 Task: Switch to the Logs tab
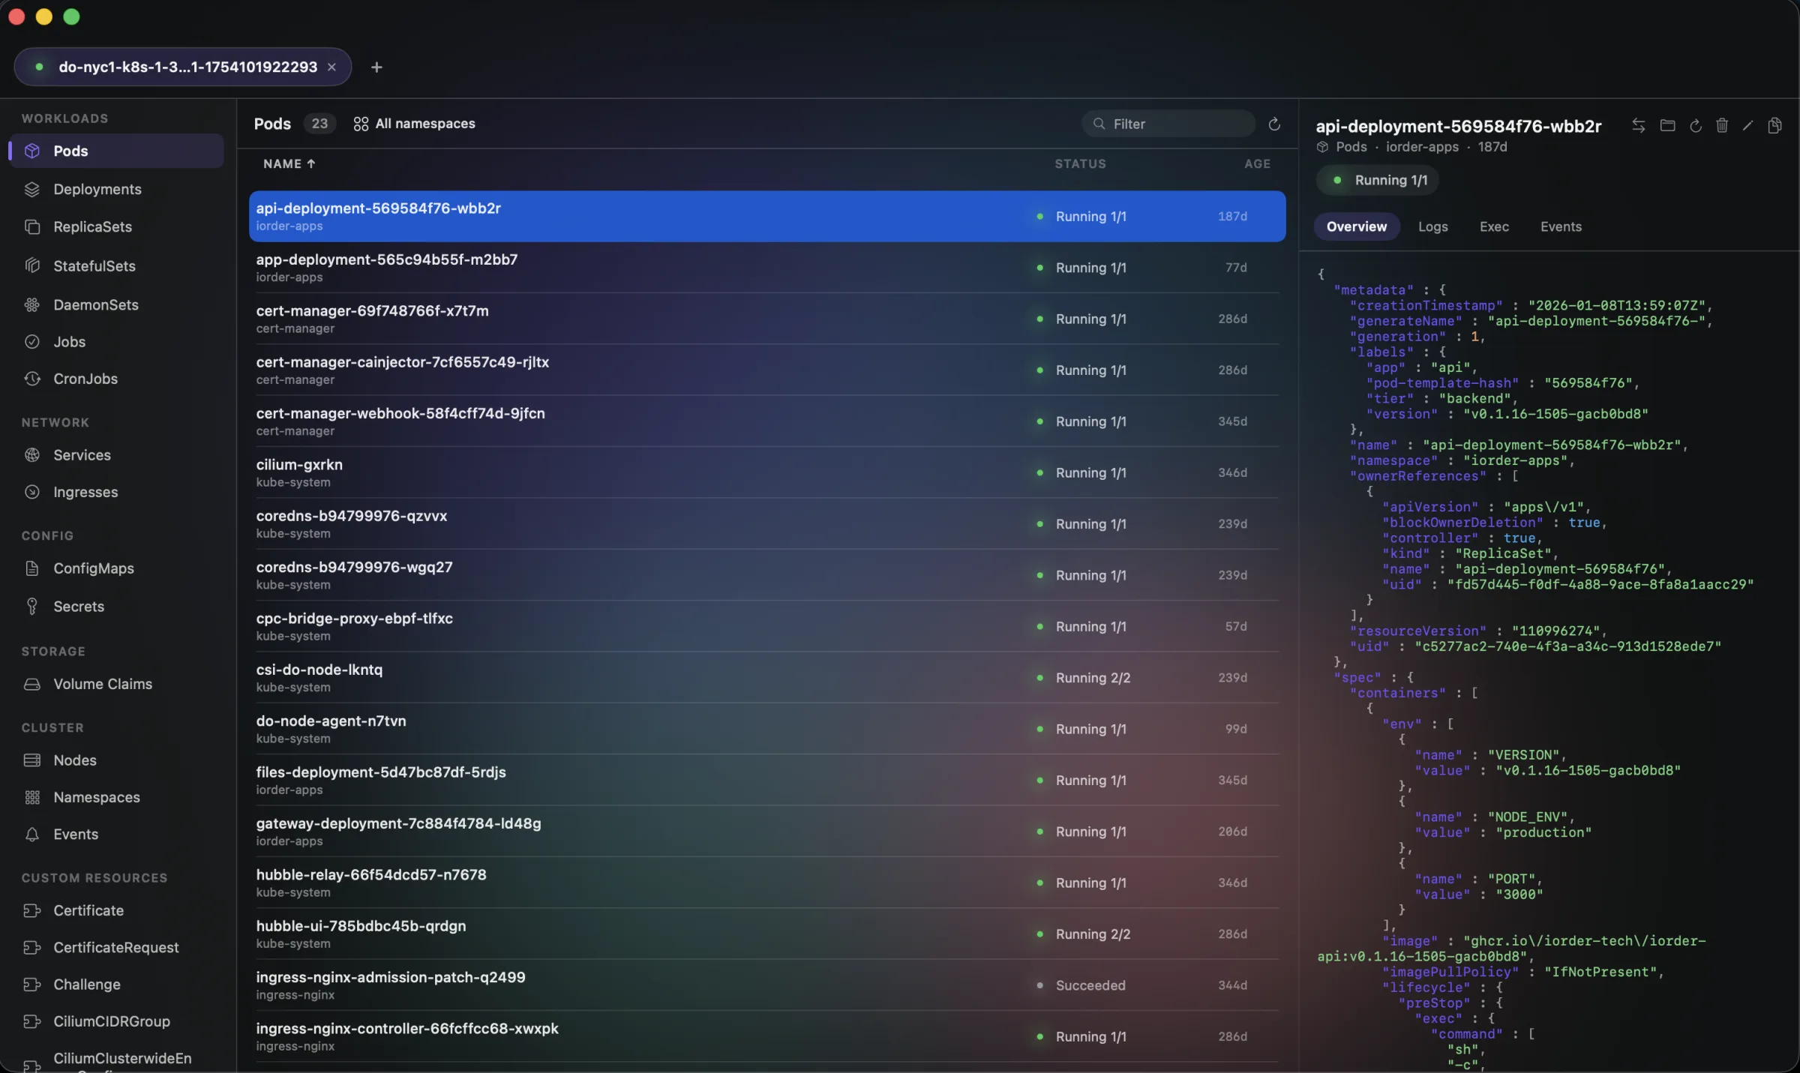click(1432, 227)
